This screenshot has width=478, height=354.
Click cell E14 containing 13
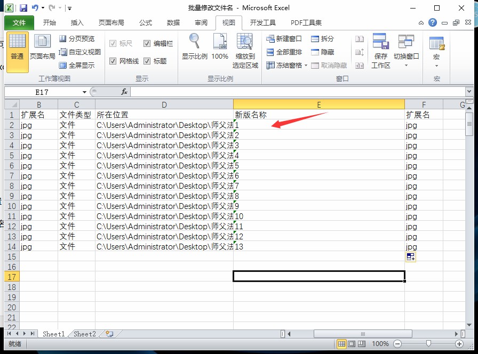(x=319, y=246)
